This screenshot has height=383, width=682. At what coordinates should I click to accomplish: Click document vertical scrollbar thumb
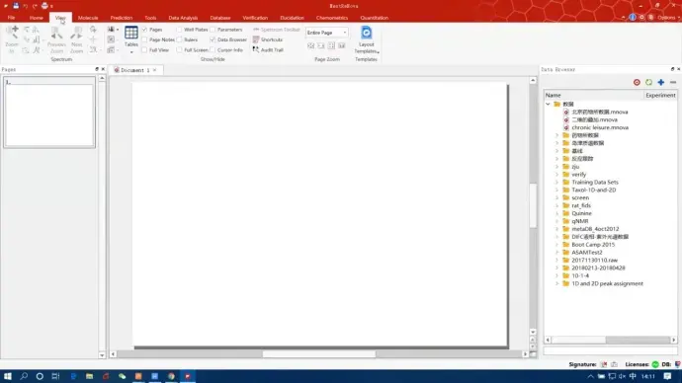533,205
